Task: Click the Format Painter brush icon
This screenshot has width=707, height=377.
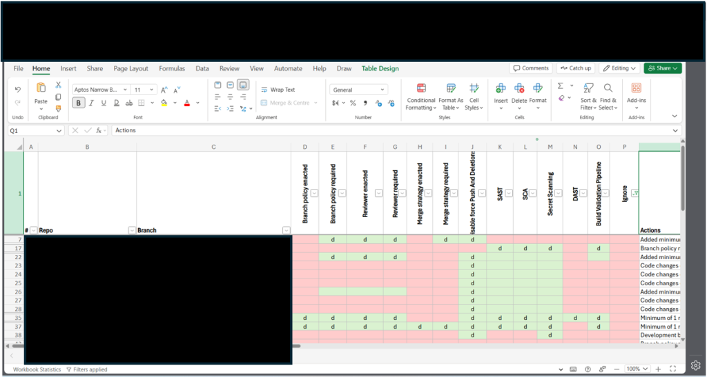Action: point(59,108)
